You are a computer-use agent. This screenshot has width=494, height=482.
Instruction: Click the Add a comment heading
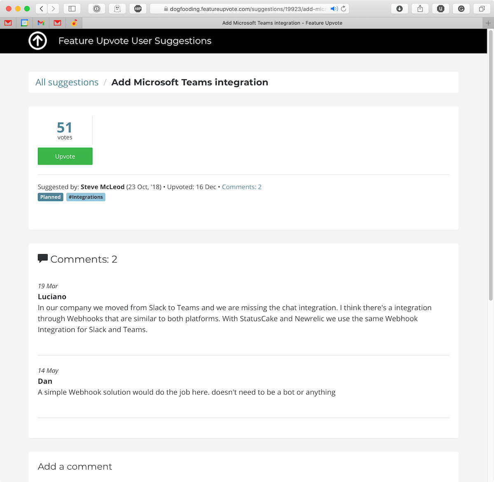click(75, 466)
